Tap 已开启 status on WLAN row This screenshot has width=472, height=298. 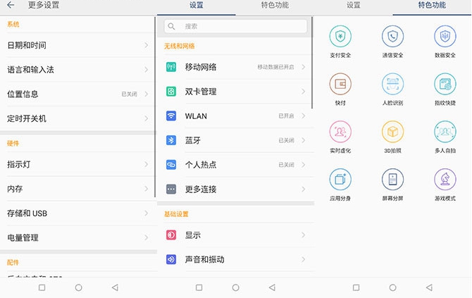tap(286, 116)
